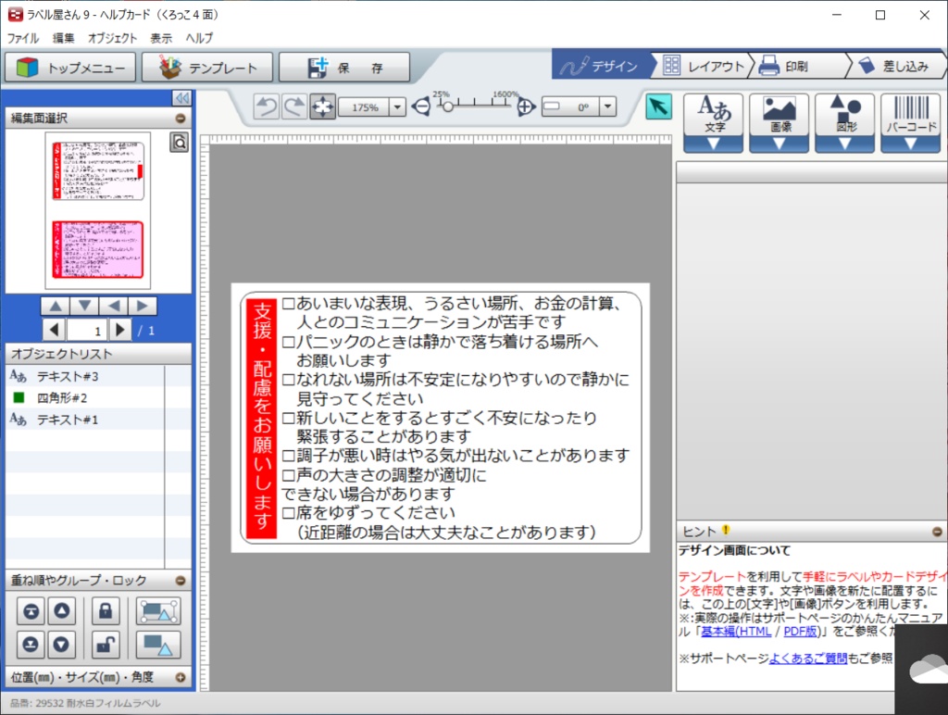The width and height of the screenshot is (948, 715).
Task: Open the 編集 menu
Action: (x=64, y=38)
